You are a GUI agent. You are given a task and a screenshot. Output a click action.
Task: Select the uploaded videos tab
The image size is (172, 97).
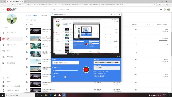click(x=31, y=16)
